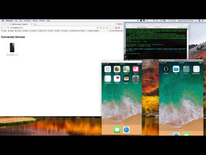This screenshot has width=206, height=155.
Task: Open the Watch app in right simulator
Action: [166, 69]
